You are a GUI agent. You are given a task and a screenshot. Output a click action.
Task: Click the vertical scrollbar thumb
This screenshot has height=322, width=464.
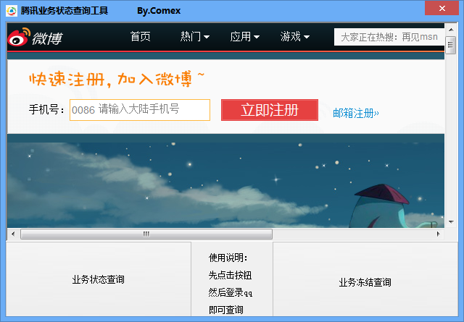pos(451,45)
